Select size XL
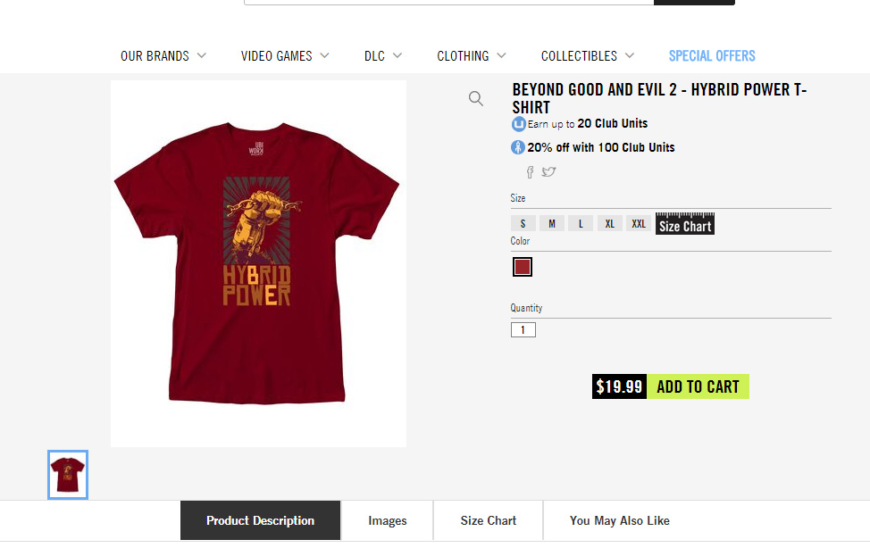Viewport: 870px width, 548px height. coord(610,223)
